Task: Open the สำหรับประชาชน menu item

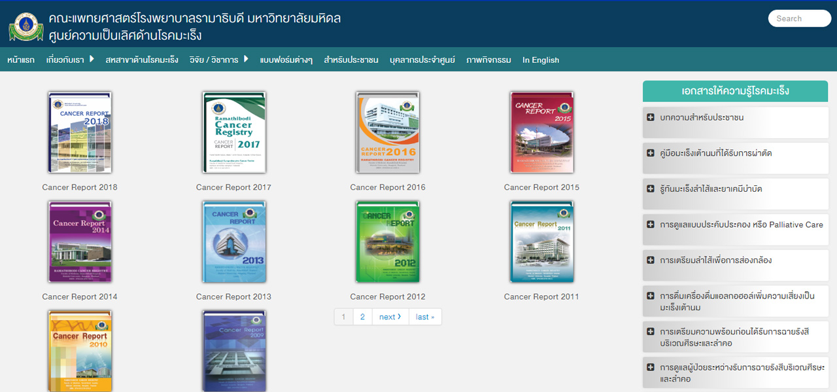Action: pyautogui.click(x=351, y=60)
